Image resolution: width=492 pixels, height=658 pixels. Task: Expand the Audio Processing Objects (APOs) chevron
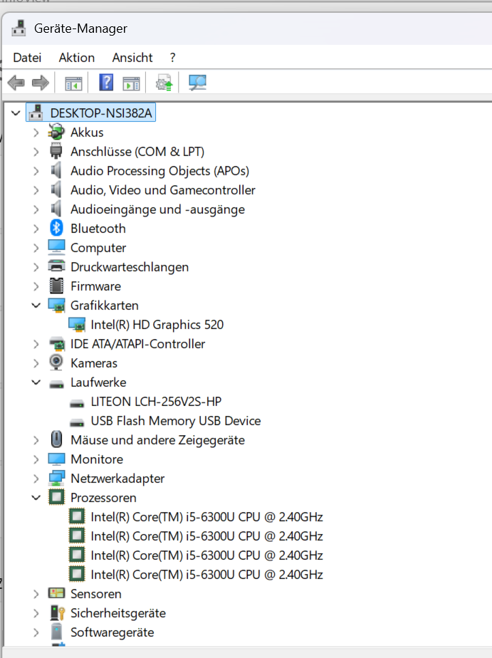point(36,171)
